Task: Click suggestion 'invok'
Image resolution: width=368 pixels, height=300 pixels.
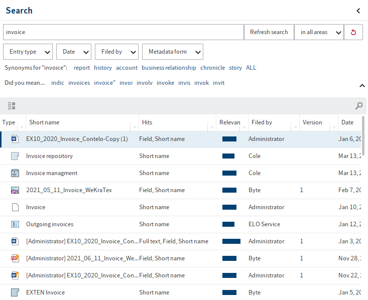Action: 202,83
